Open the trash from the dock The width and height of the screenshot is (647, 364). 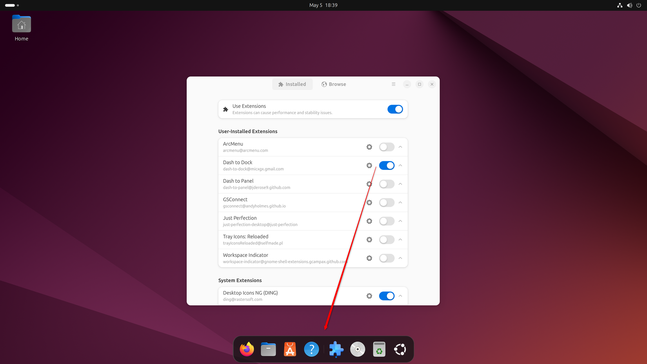click(x=379, y=349)
